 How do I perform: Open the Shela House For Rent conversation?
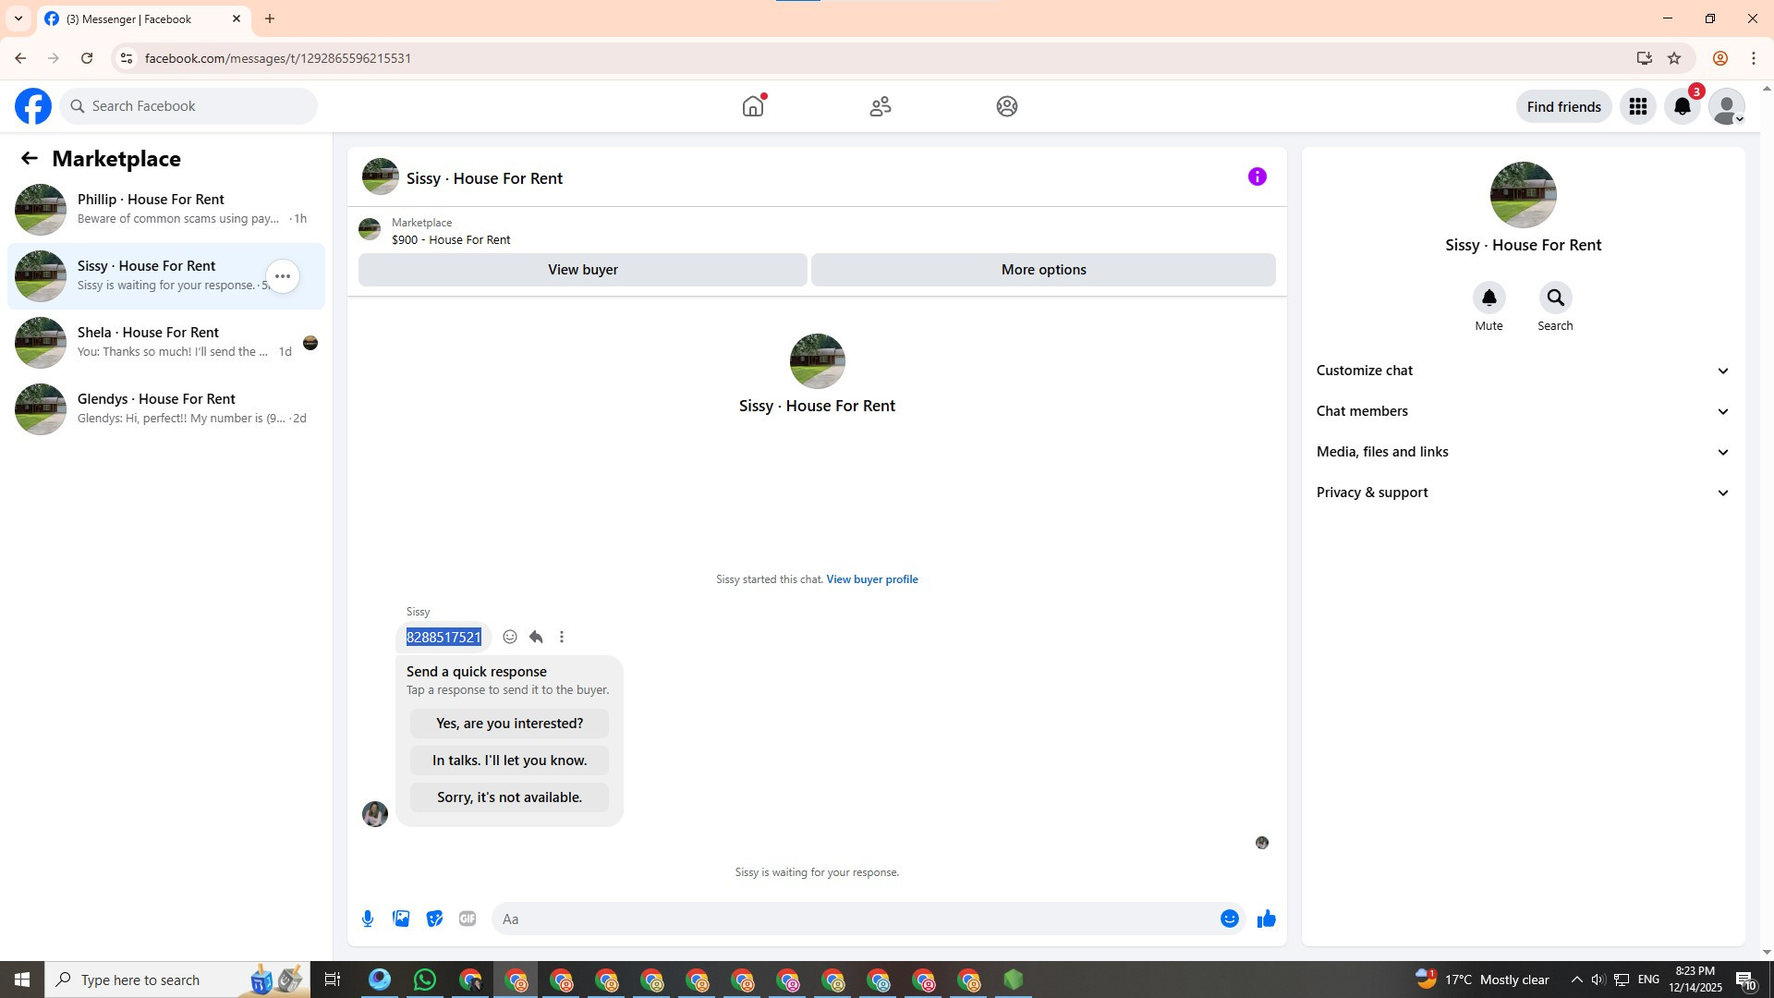point(166,342)
